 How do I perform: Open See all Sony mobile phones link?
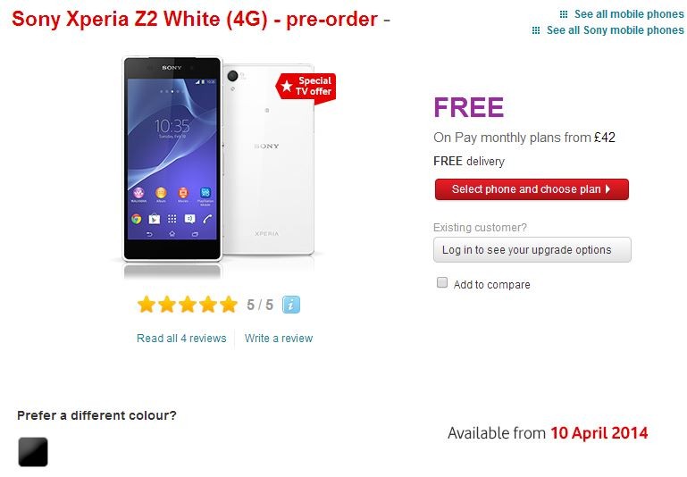615,30
